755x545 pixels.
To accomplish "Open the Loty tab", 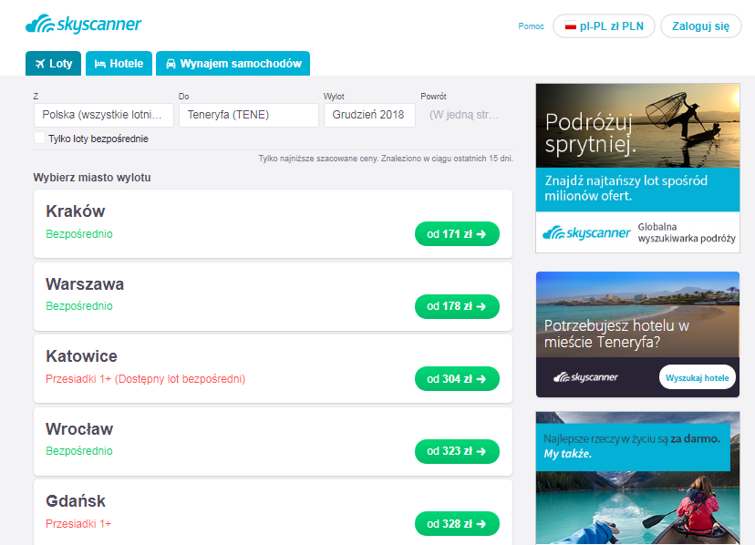I will (53, 64).
